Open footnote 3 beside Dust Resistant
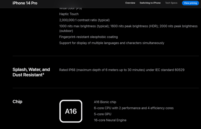Image resolution: width=201 pixels, height=129 pixels. coord(43,74)
